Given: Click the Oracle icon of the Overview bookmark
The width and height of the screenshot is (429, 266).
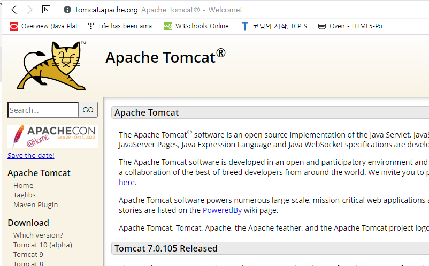Looking at the screenshot, I should tap(14, 26).
